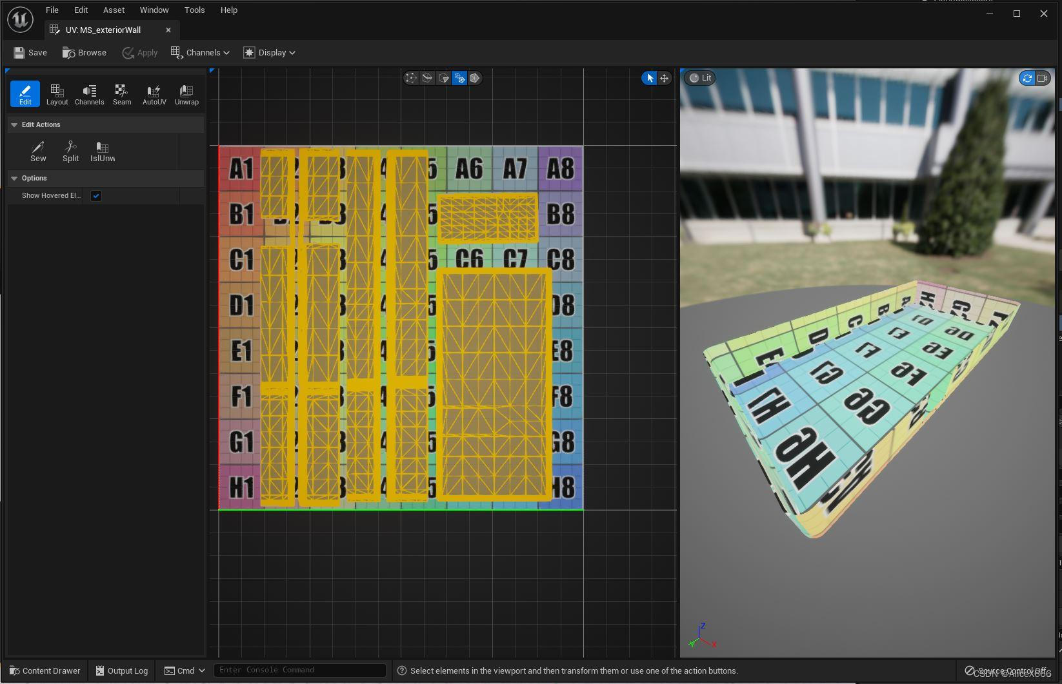Minimize the editor window
This screenshot has width=1062, height=684.
[x=990, y=14]
